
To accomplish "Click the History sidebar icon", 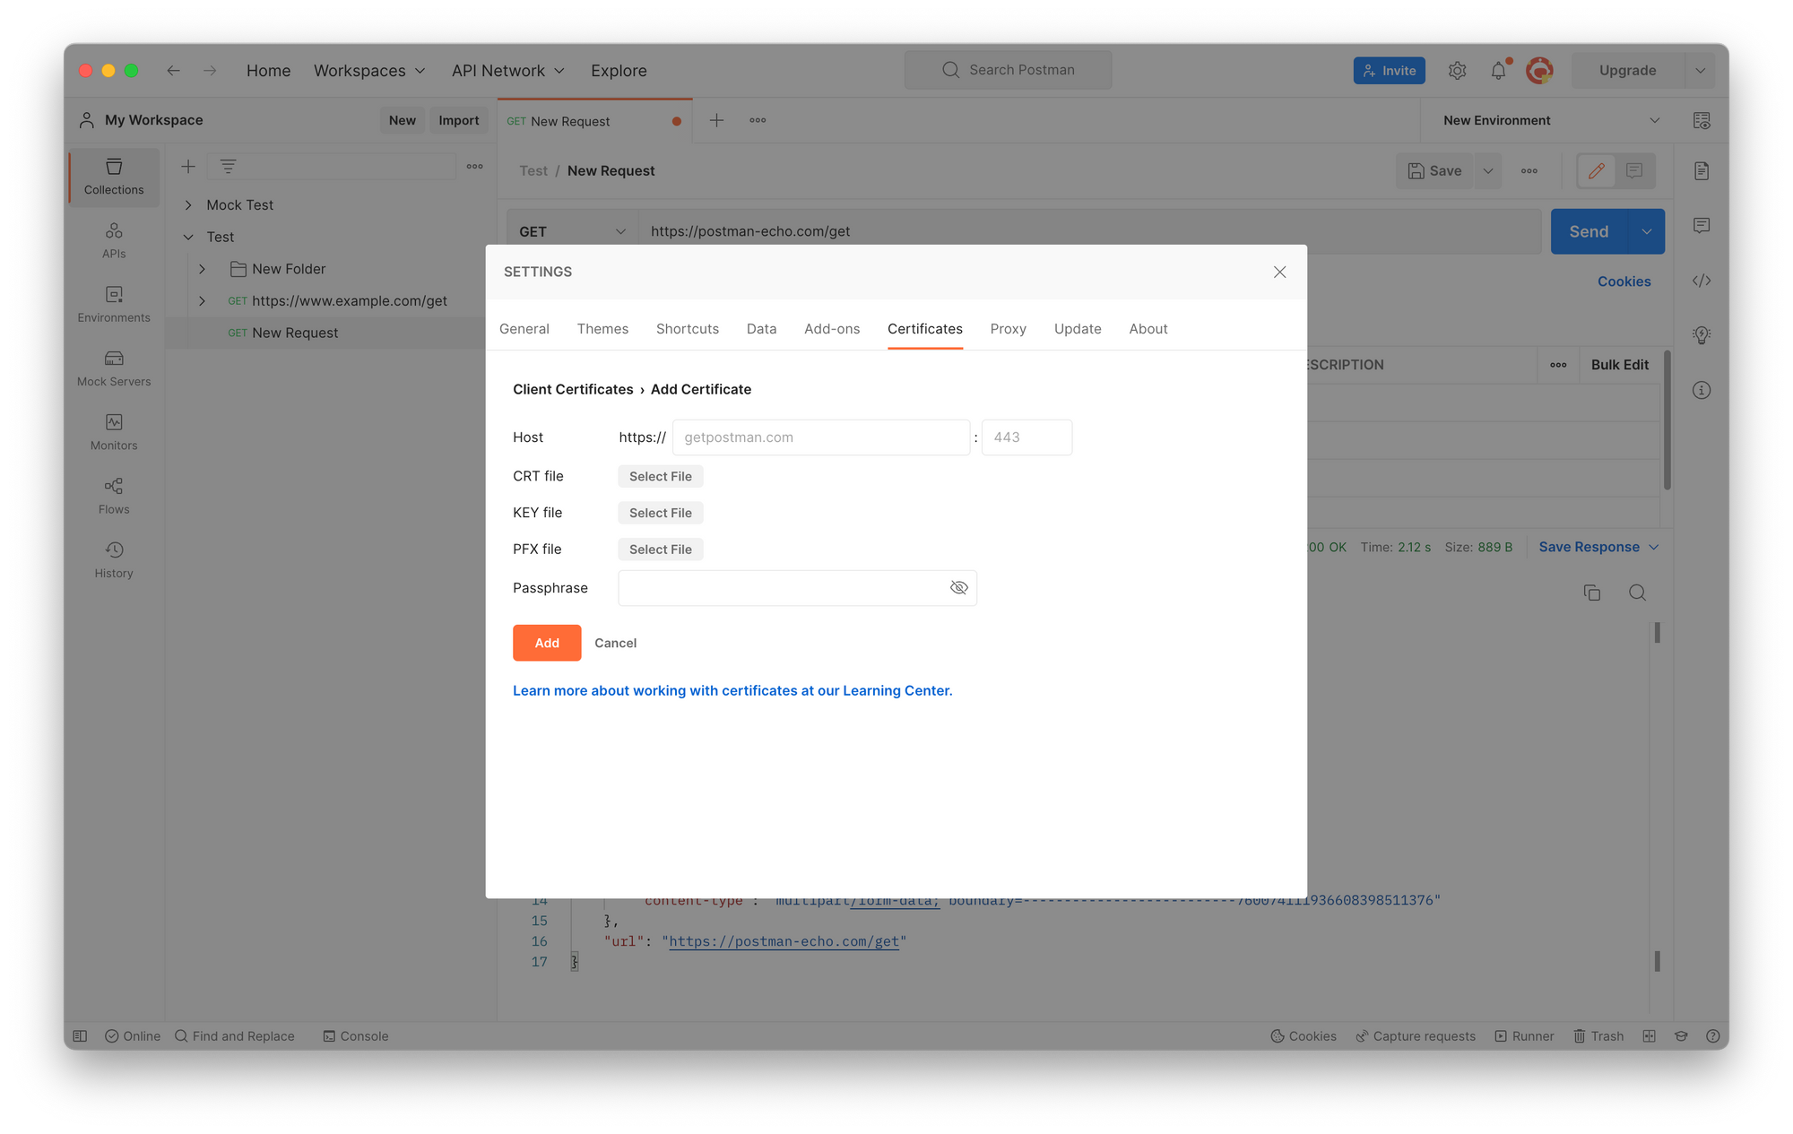I will point(114,550).
